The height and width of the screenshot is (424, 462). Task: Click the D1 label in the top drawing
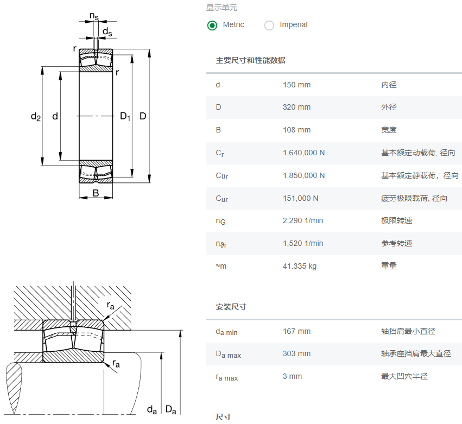[125, 116]
